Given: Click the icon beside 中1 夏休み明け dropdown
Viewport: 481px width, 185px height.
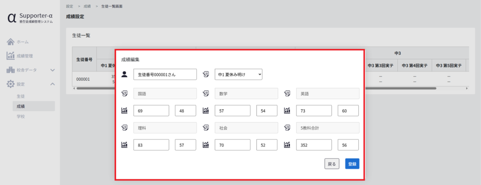Looking at the screenshot, I should (206, 74).
